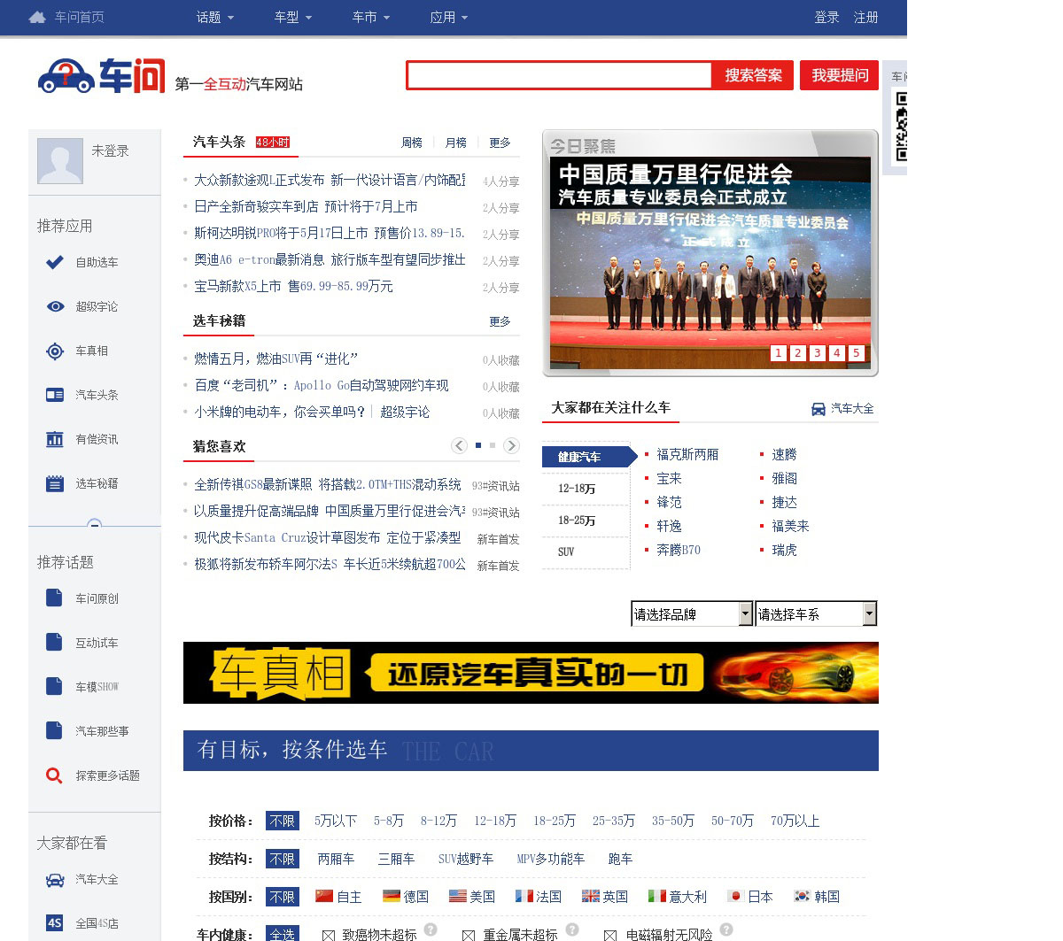
Task: Select 健康汽车 tab
Action: click(x=589, y=457)
